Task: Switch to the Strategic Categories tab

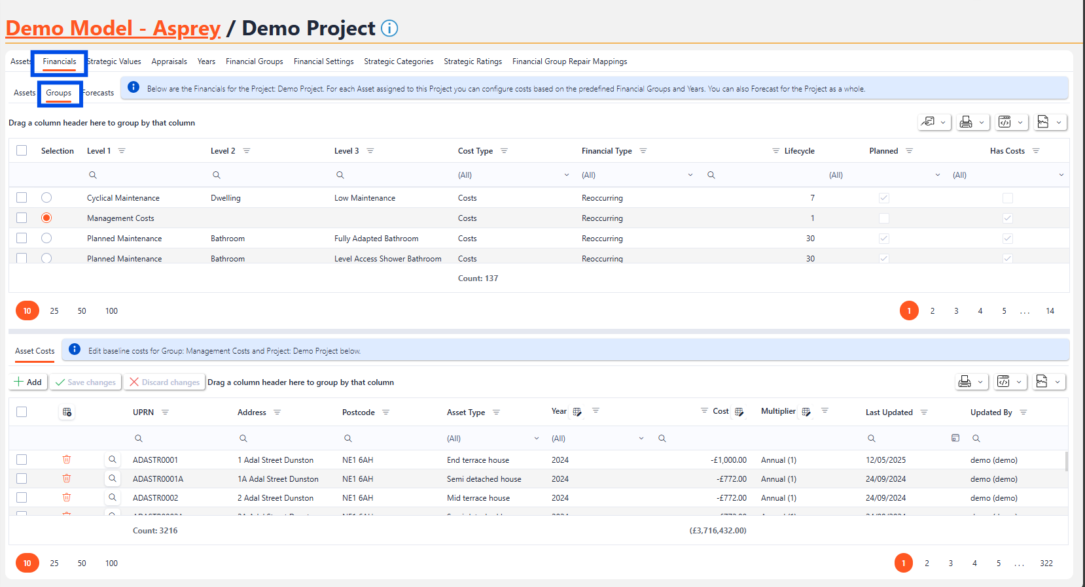Action: pos(399,61)
